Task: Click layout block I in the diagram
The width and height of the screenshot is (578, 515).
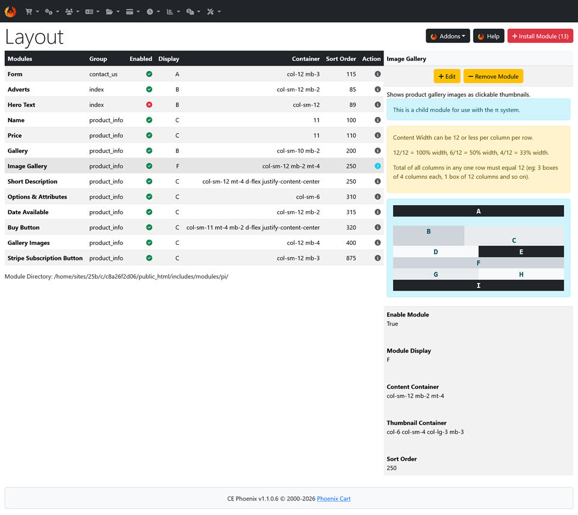Action: tap(479, 285)
